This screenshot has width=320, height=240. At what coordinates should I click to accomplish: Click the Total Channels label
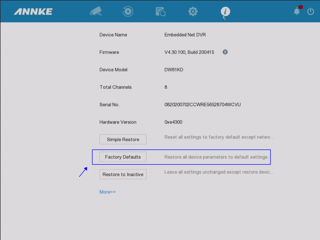pos(116,87)
